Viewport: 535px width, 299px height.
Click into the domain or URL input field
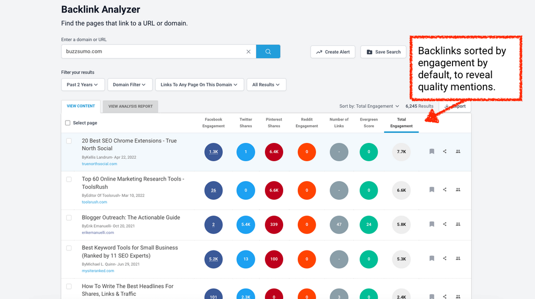(154, 52)
